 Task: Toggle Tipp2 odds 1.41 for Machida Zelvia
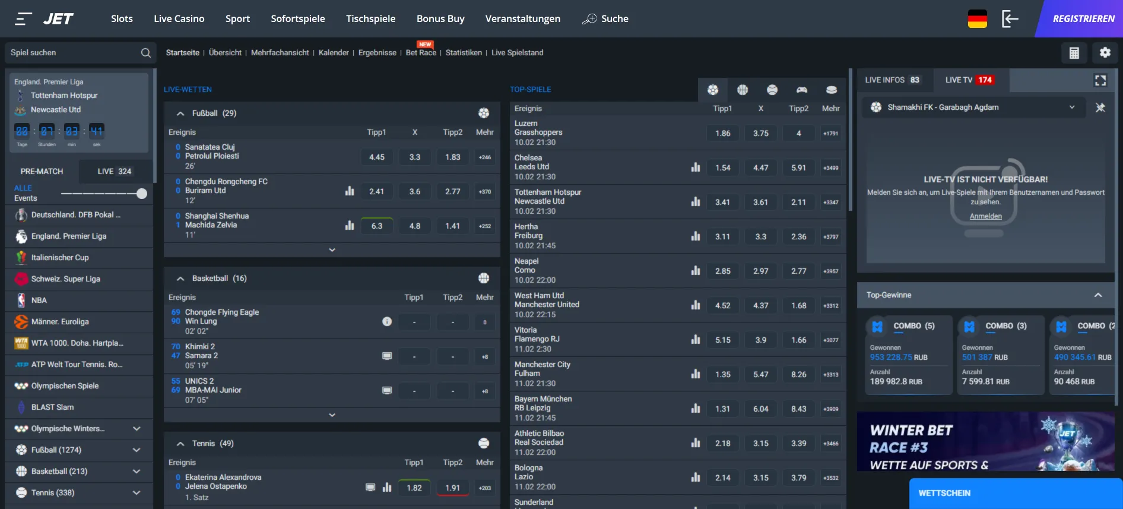click(453, 226)
